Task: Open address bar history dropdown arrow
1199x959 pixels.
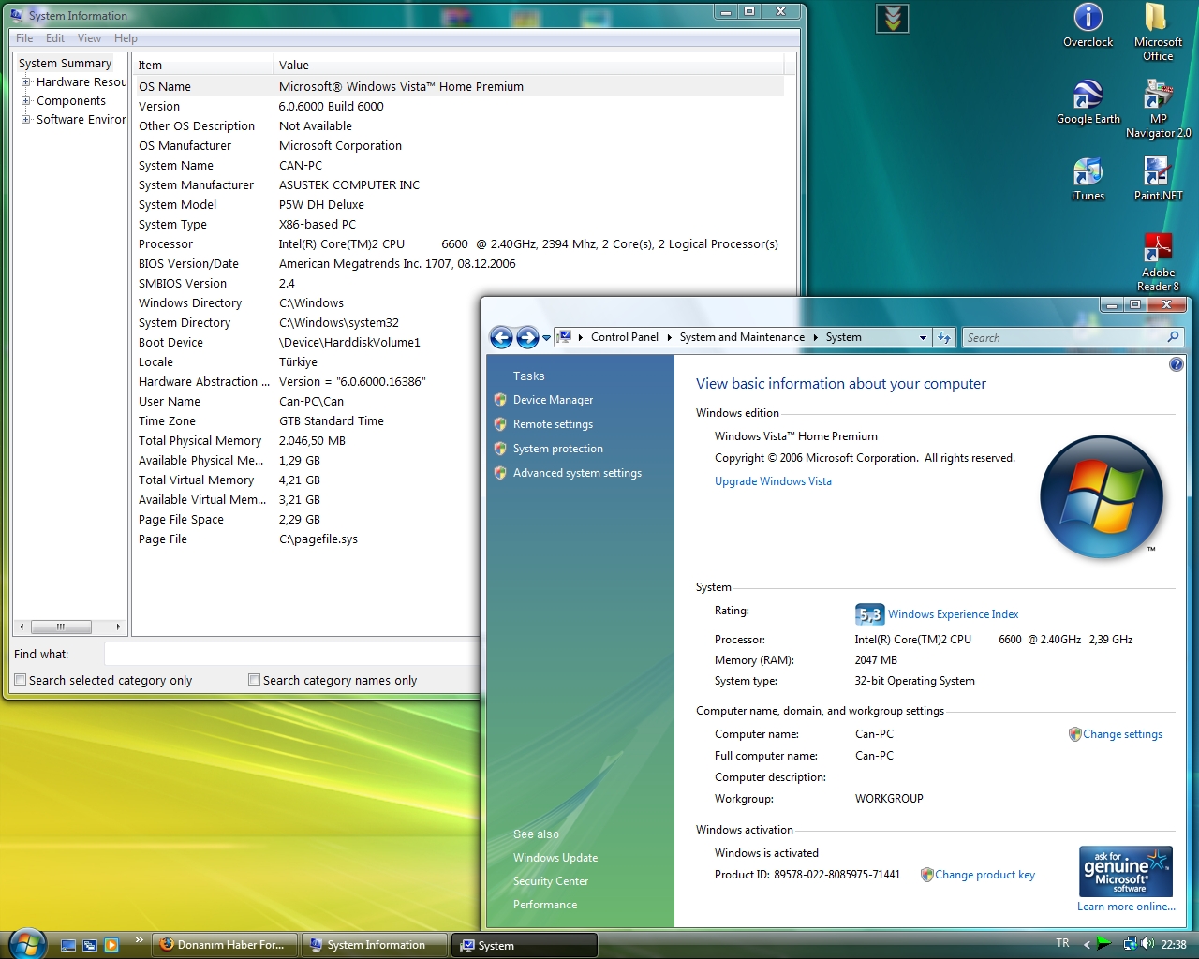Action: click(x=923, y=337)
